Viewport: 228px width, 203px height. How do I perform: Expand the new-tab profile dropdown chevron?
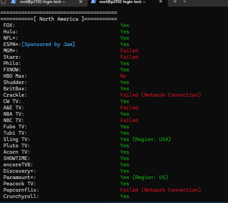[x=185, y=2]
